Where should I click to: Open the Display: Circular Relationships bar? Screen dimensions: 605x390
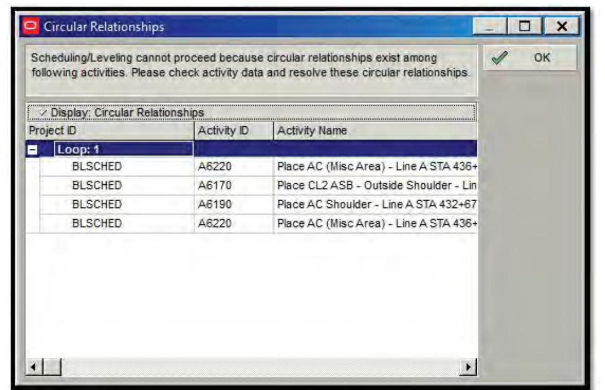(x=251, y=112)
